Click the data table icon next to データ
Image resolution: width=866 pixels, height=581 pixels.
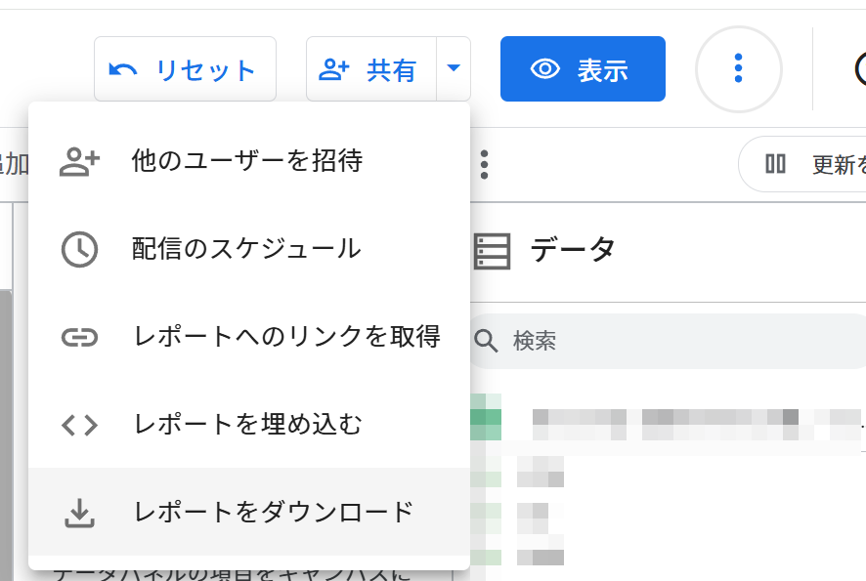click(493, 249)
